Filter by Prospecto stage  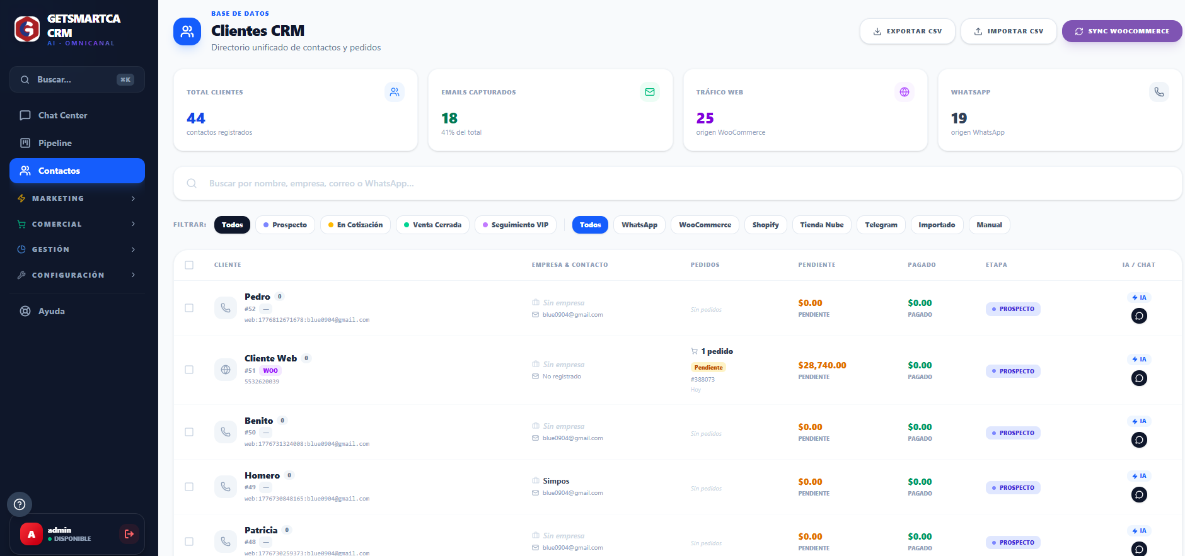click(285, 225)
